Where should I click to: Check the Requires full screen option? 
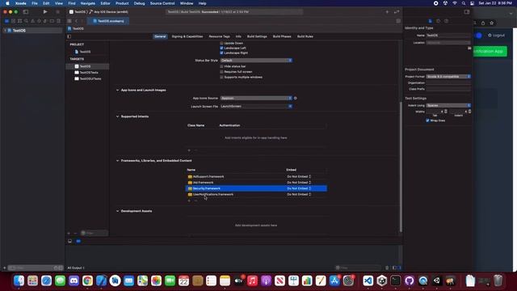(x=221, y=72)
